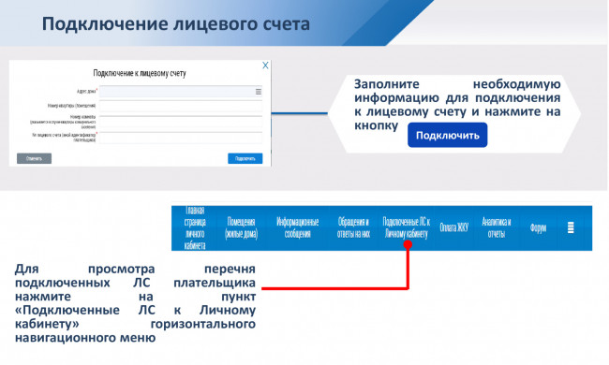Navigate to Оплата ЖКУ menu item
This screenshot has width=609, height=365.
click(454, 227)
